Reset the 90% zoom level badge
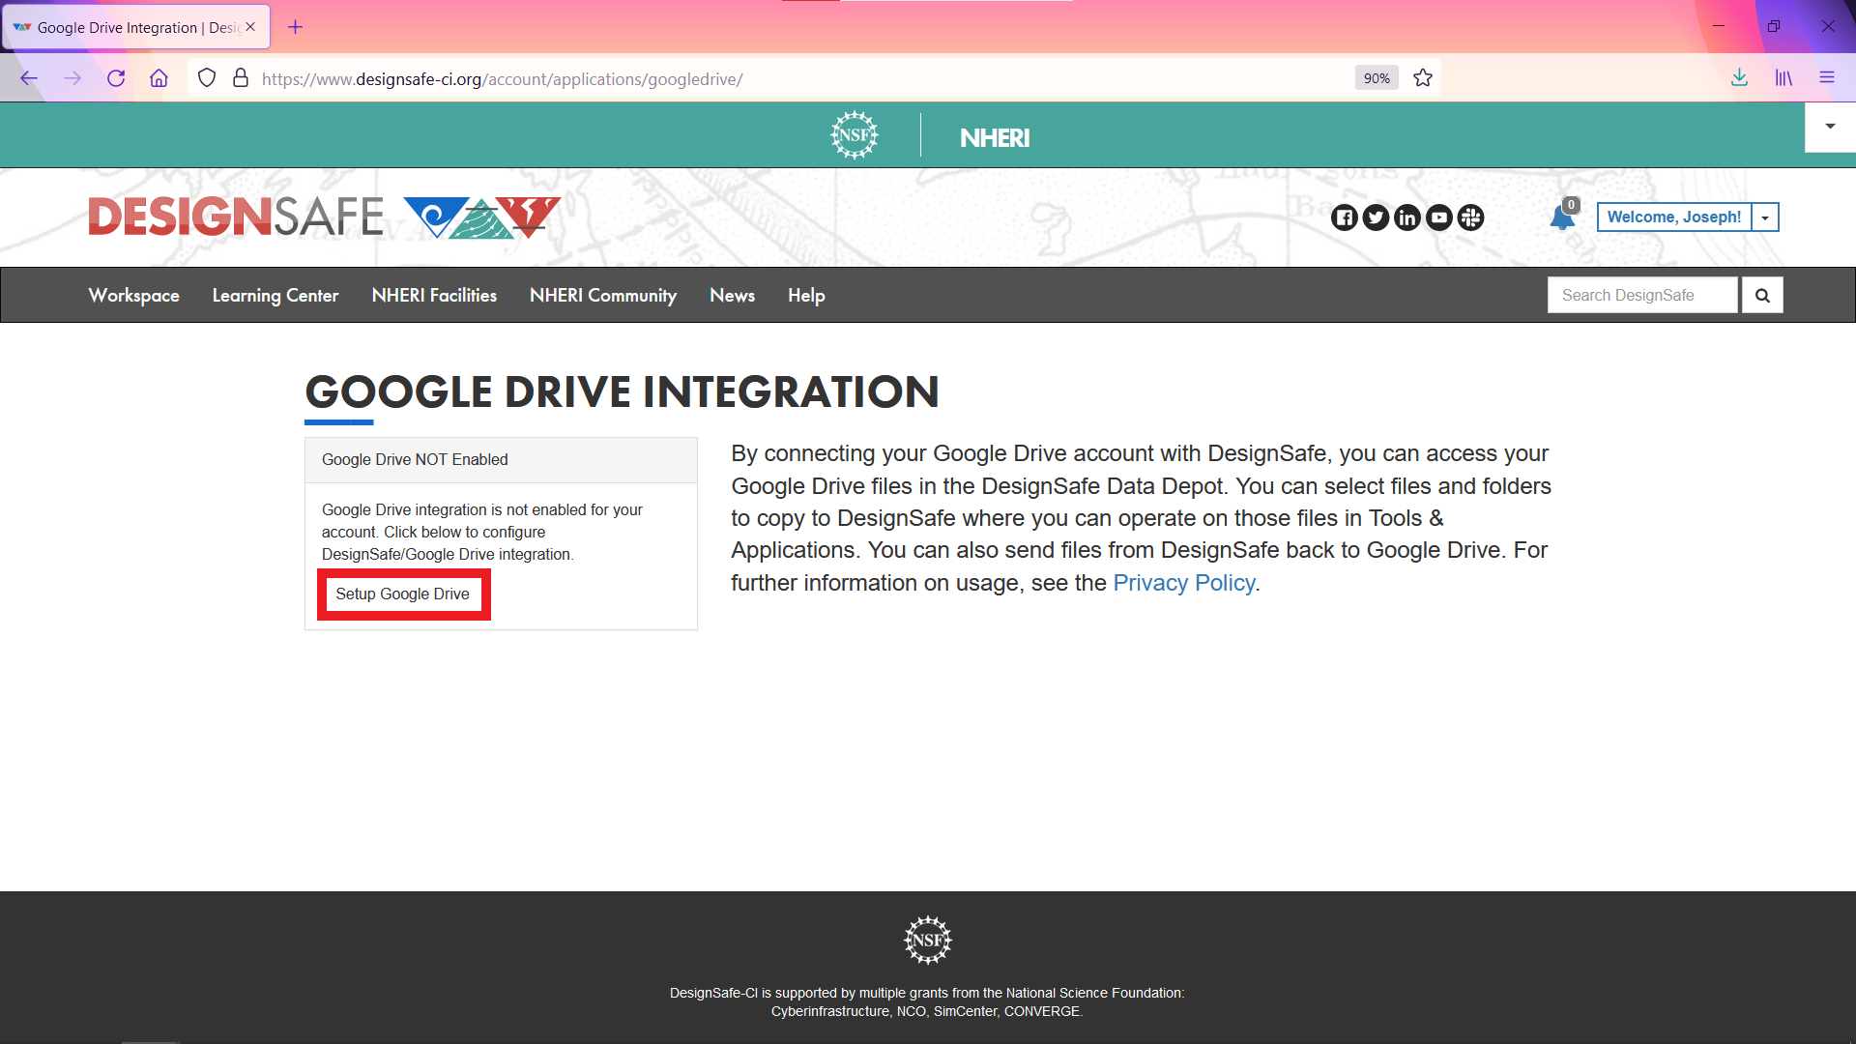1856x1044 pixels. click(1377, 78)
